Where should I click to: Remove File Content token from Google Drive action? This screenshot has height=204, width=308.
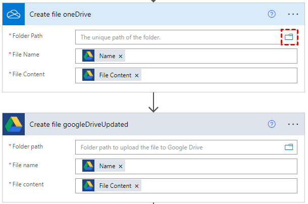[137, 186]
